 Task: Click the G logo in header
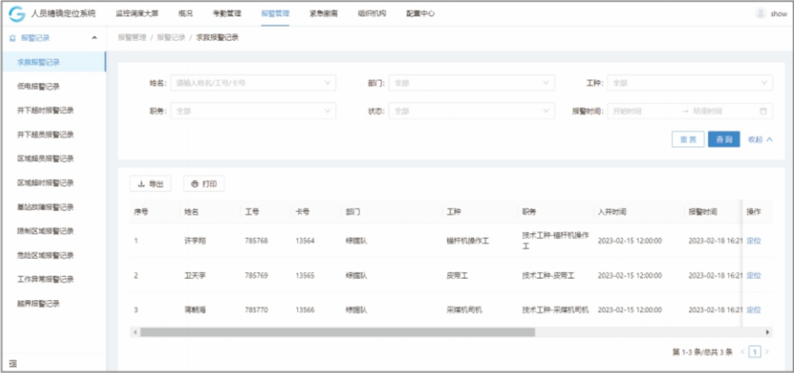(x=17, y=14)
